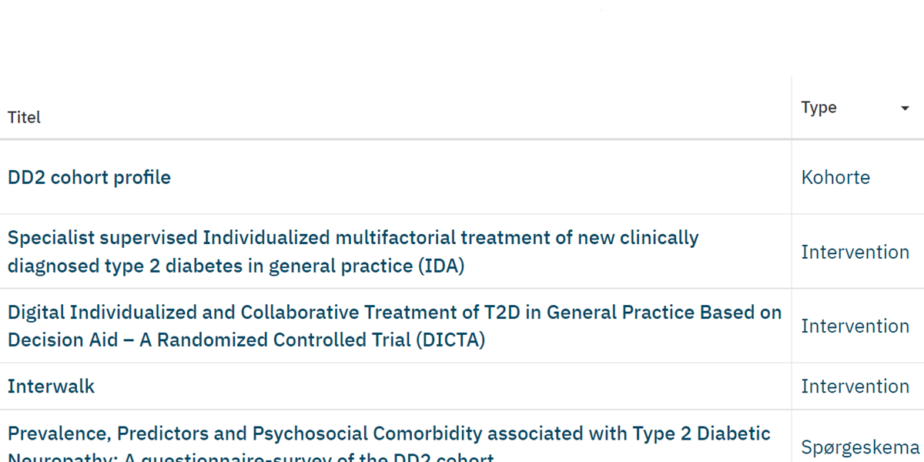924x462 pixels.
Task: Select the Intervention cell in the Interwalk row
Action: pyautogui.click(x=855, y=387)
